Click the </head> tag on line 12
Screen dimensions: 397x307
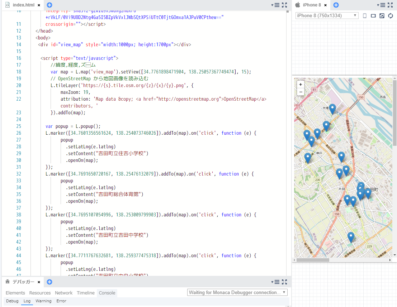(x=44, y=31)
